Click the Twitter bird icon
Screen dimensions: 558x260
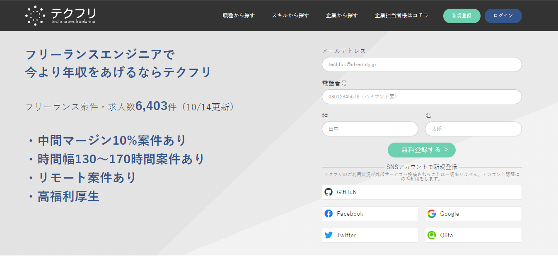click(329, 235)
